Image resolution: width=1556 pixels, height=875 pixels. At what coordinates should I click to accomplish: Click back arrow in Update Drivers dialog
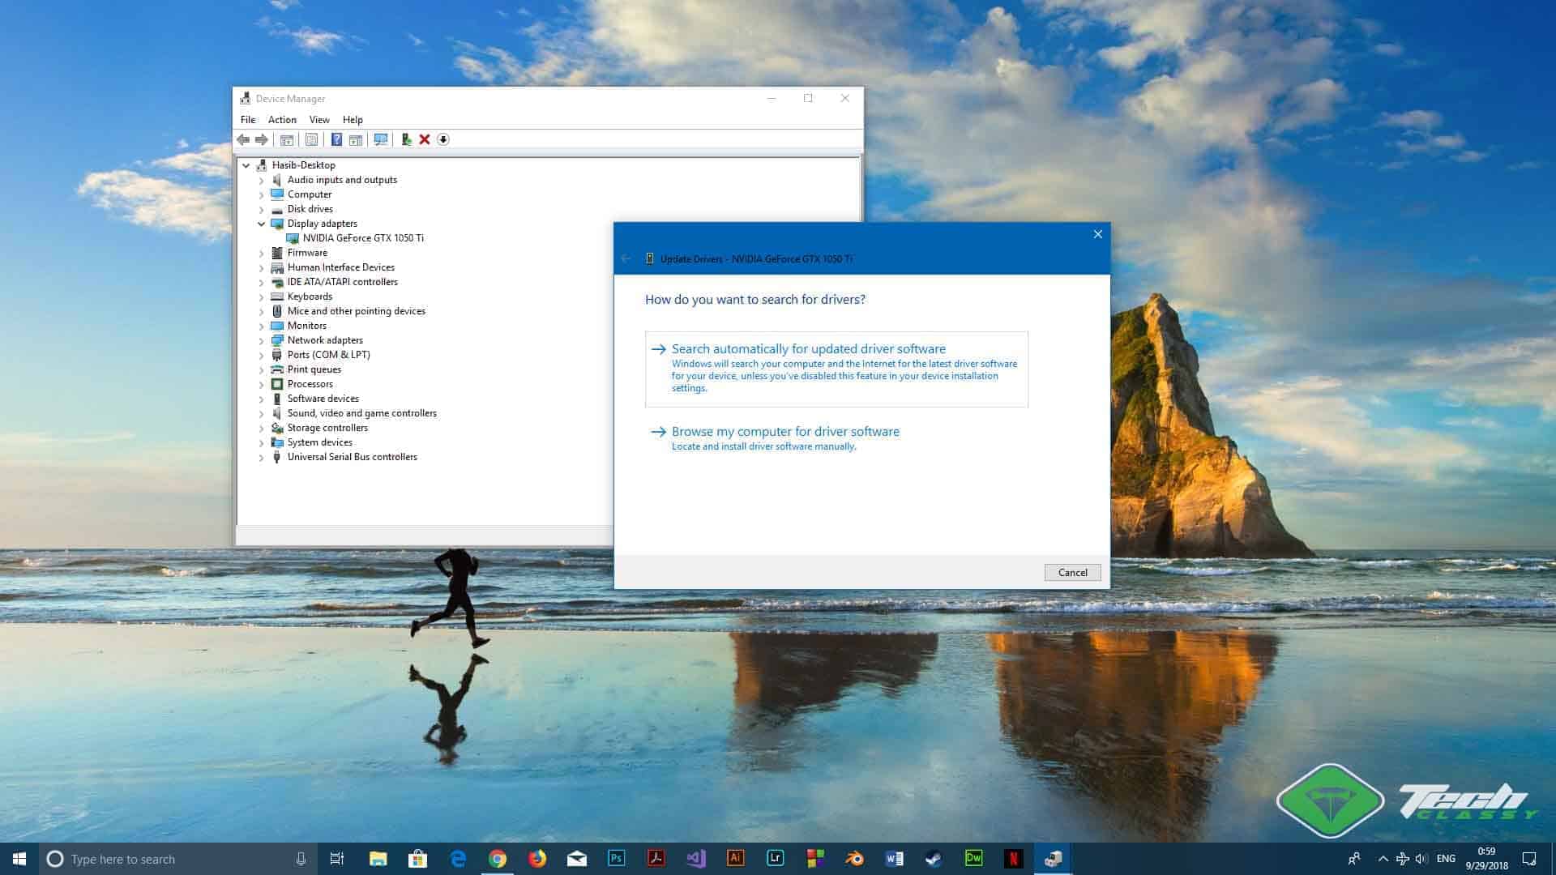point(626,258)
